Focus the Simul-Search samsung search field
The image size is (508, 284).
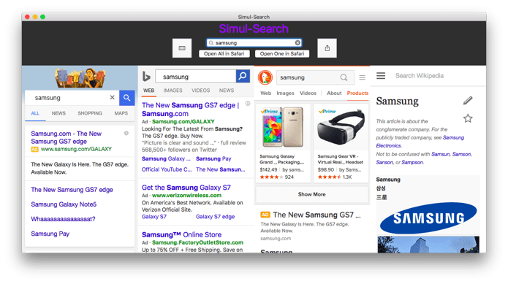(x=254, y=42)
